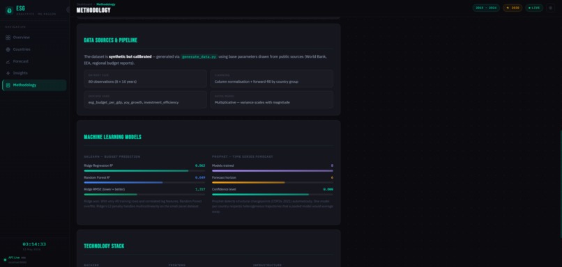Click the LIVE status badge
The width and height of the screenshot is (562, 267).
(534, 8)
